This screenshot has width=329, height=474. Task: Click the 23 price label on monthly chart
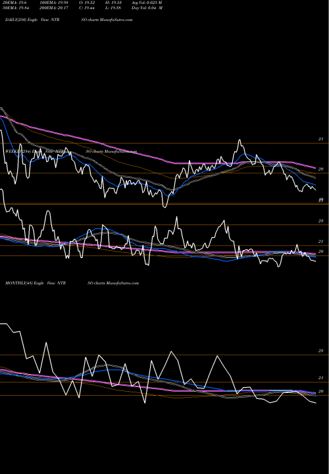point(320,351)
